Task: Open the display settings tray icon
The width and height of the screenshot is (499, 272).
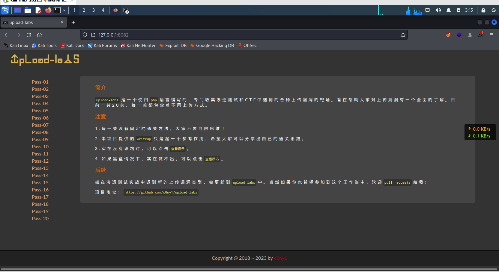Action: click(428, 10)
